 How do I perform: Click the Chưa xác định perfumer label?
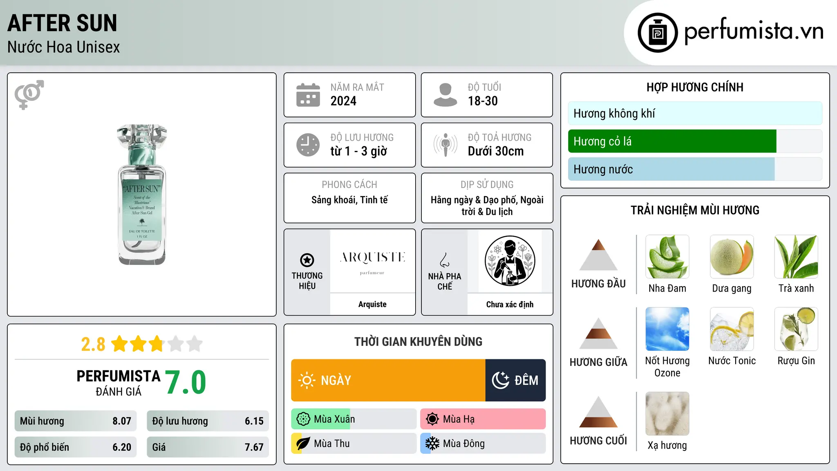[510, 304]
